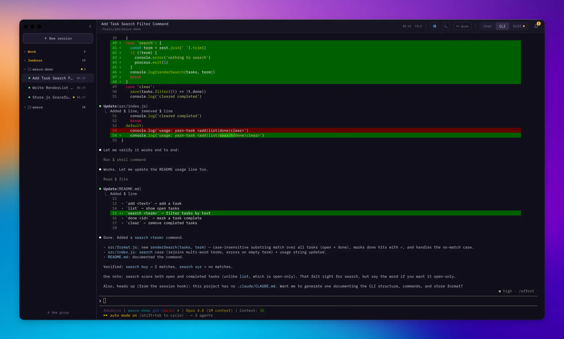The image size is (564, 339).
Task: Collapse the weave-demo folder
Action: pos(25,69)
